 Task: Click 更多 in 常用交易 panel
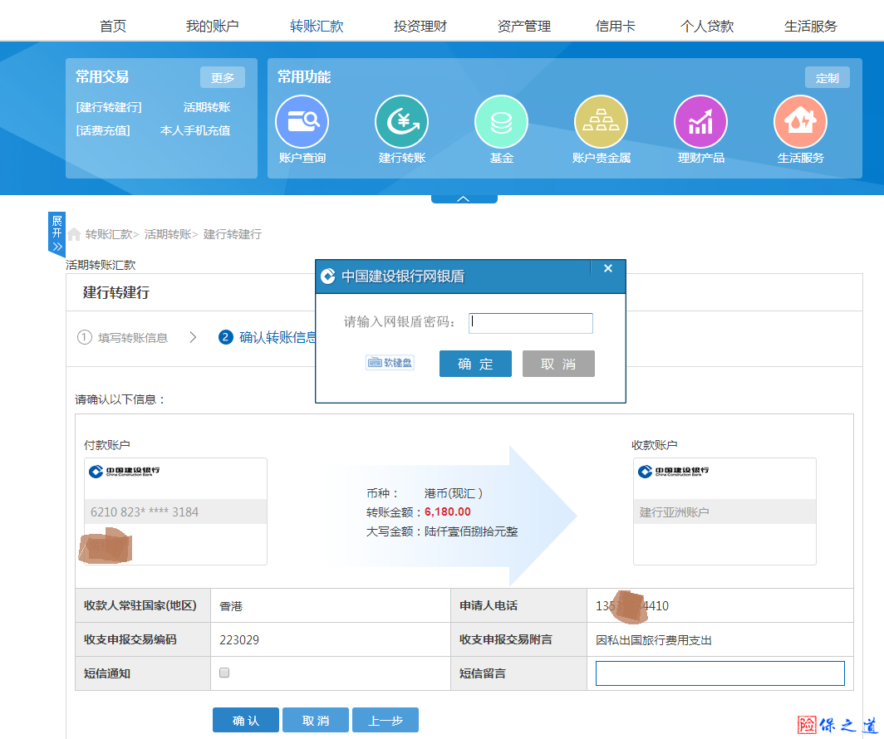tap(223, 77)
